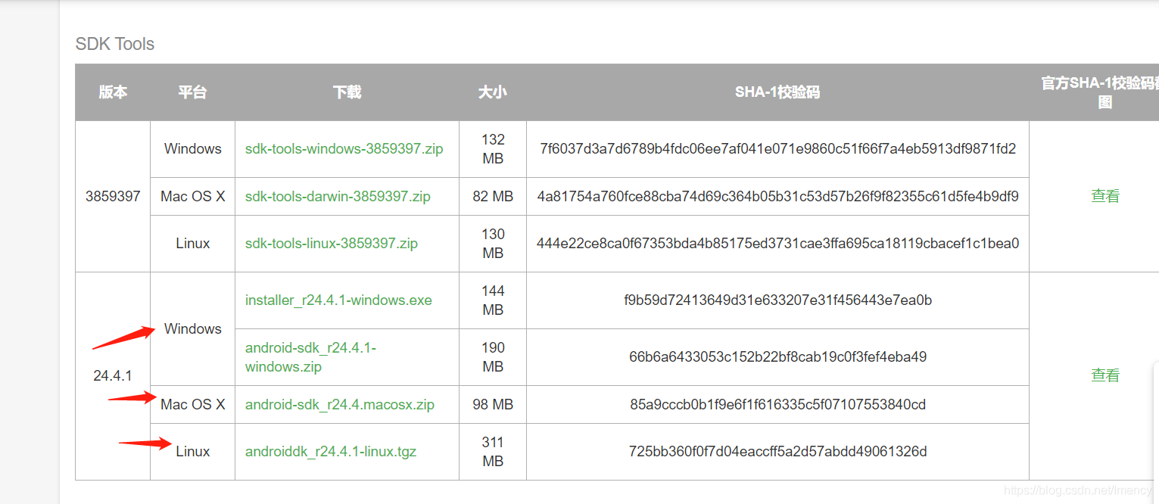Click the 98 MB size cell

point(493,405)
